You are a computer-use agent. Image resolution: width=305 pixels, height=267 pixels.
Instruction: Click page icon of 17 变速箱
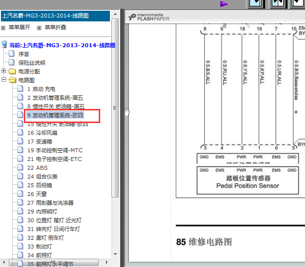pos(20,141)
